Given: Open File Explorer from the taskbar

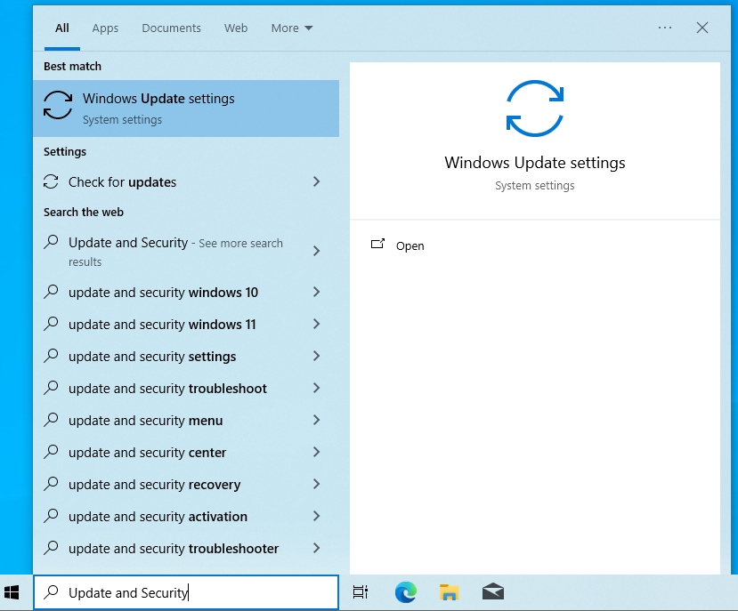Looking at the screenshot, I should (x=449, y=592).
